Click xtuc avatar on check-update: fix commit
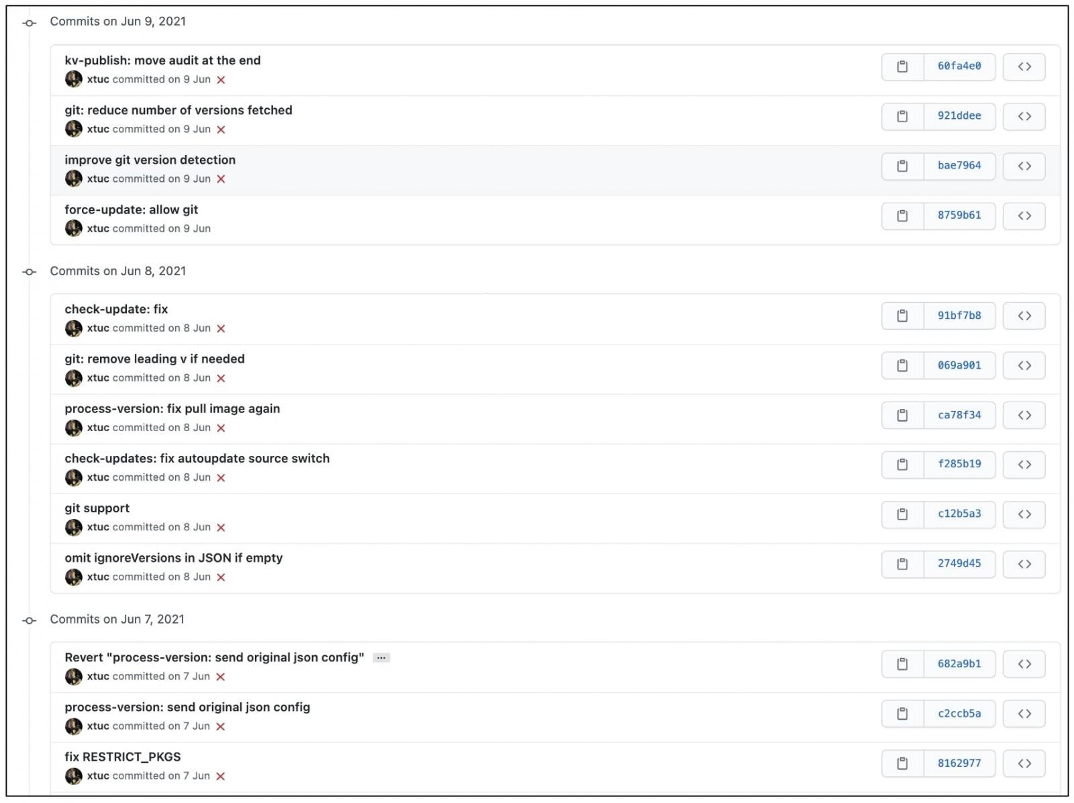This screenshot has height=803, width=1074. pyautogui.click(x=73, y=328)
